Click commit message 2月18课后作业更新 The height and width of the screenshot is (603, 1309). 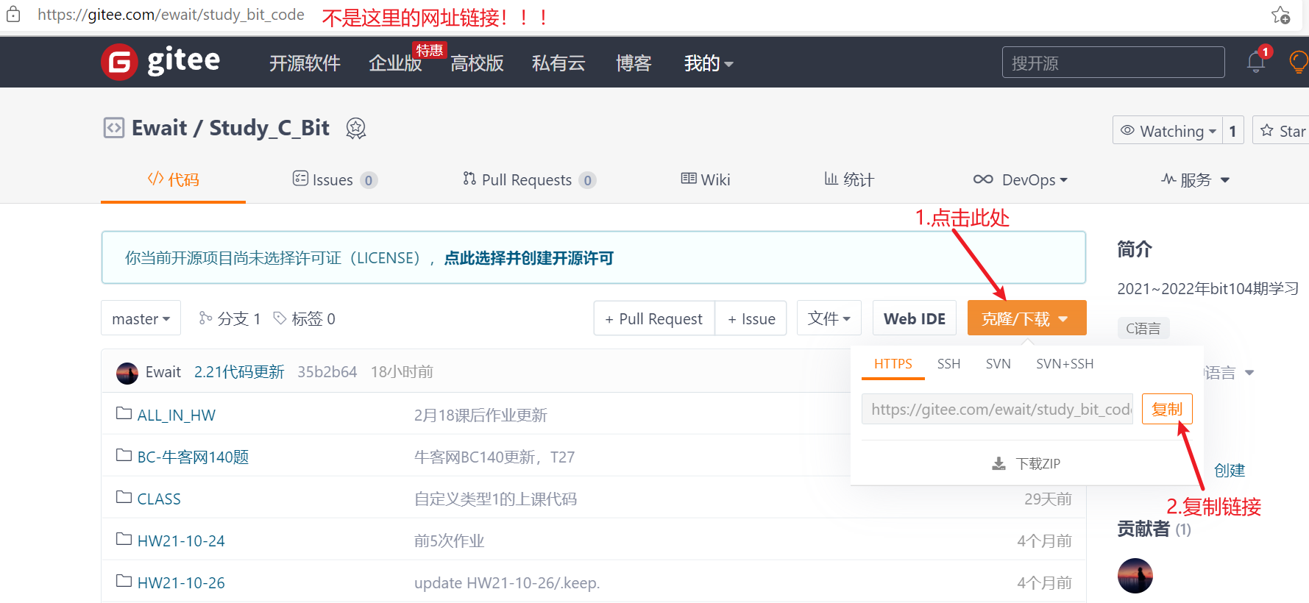(480, 415)
